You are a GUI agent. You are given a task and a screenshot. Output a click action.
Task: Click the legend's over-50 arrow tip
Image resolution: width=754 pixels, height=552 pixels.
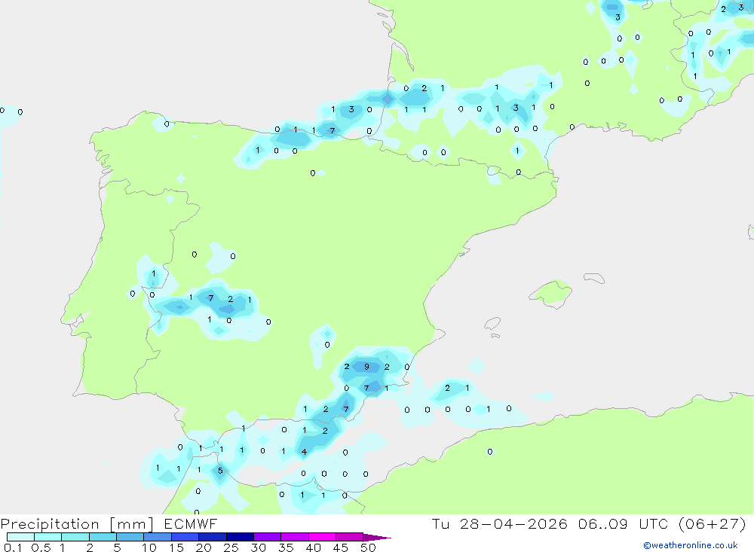pos(377,538)
